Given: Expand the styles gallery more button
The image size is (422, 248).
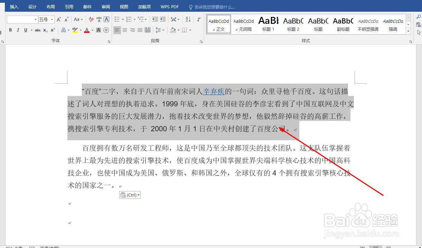Looking at the screenshot, I should pos(409,31).
